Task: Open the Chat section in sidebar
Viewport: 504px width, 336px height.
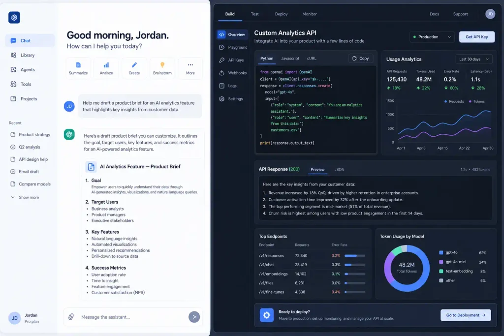Action: pos(30,41)
